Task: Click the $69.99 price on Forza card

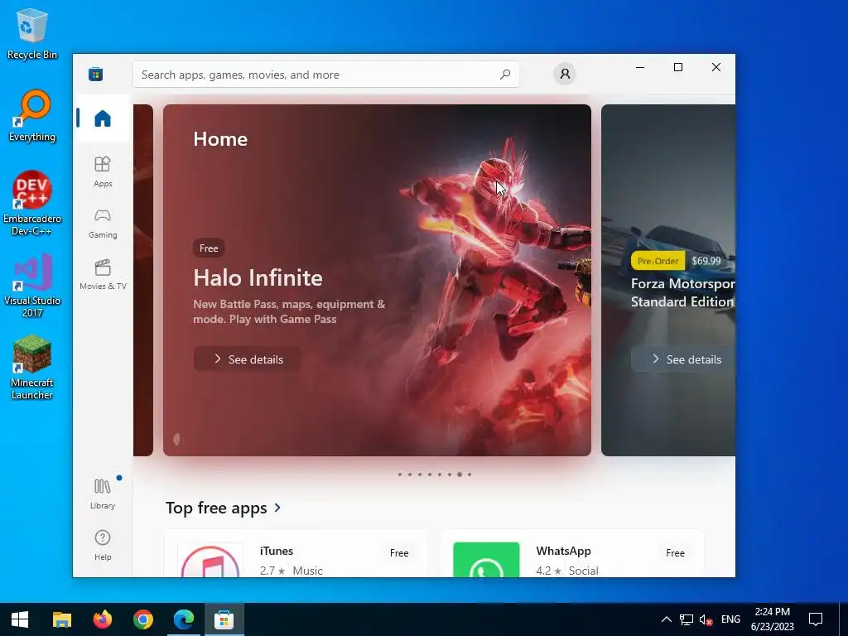Action: (x=706, y=261)
